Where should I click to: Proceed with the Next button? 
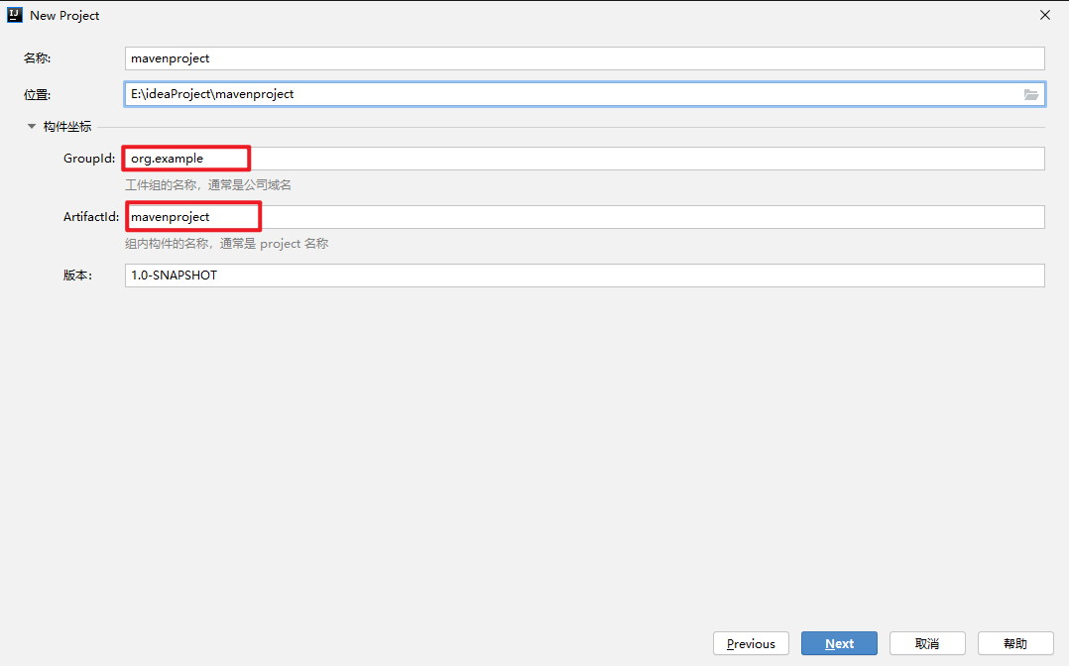[x=839, y=643]
